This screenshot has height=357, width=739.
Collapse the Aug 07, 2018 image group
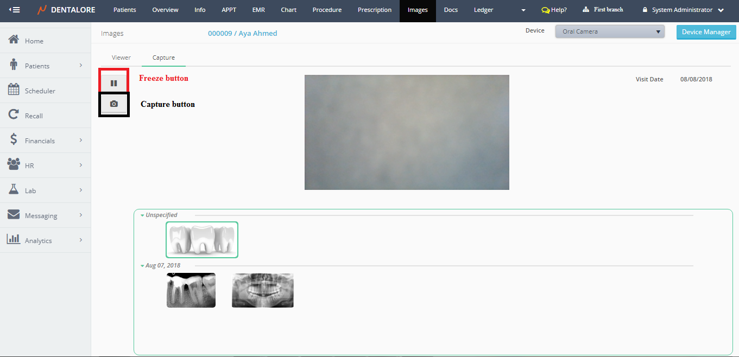tap(142, 266)
